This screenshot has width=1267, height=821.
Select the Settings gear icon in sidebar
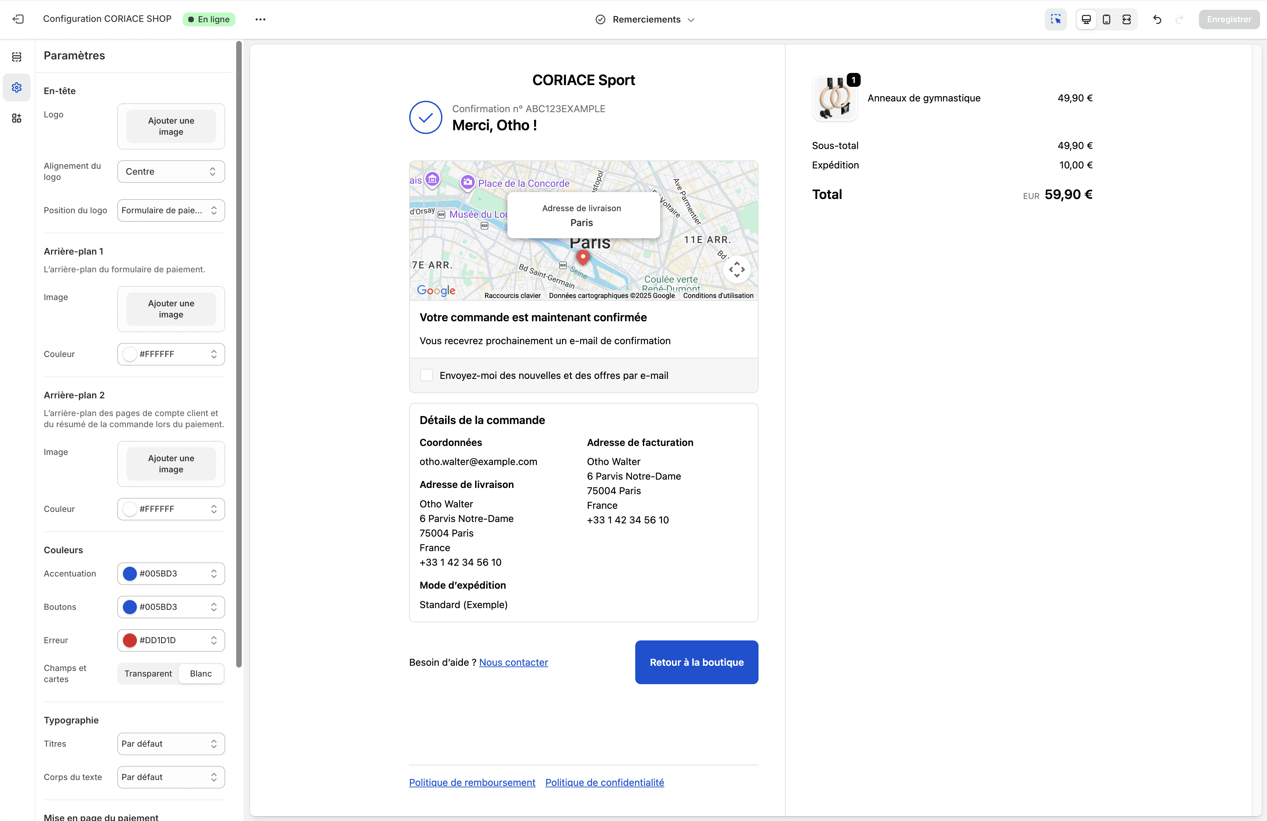(x=17, y=87)
